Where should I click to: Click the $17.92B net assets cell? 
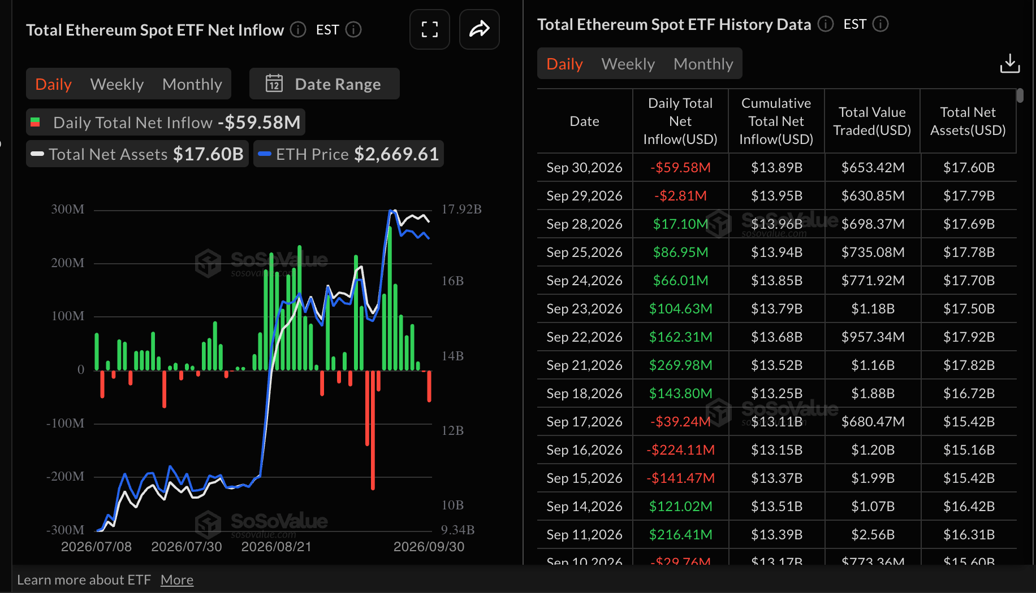click(969, 337)
